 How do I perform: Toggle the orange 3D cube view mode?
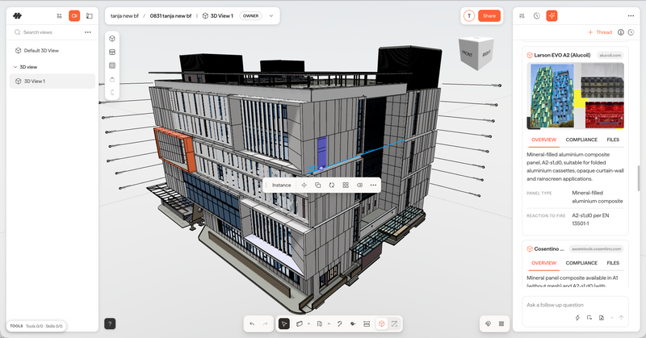coord(381,324)
